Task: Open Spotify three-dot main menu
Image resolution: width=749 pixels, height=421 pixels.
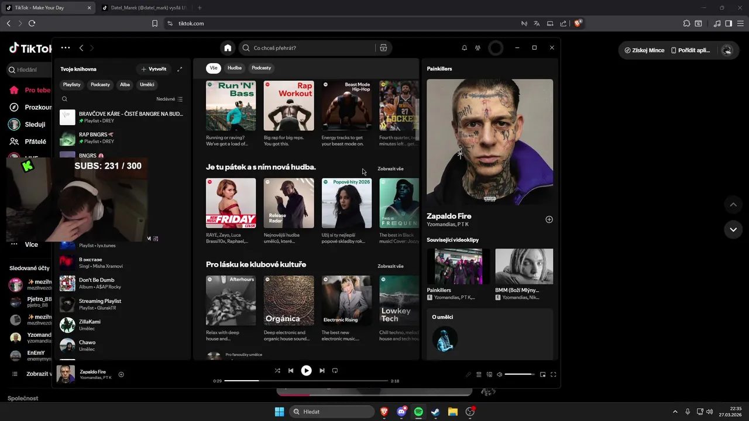Action: pyautogui.click(x=65, y=48)
